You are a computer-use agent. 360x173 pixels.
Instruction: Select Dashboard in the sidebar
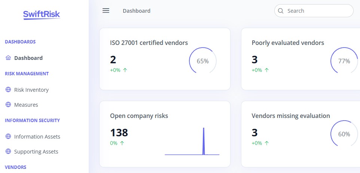(28, 58)
